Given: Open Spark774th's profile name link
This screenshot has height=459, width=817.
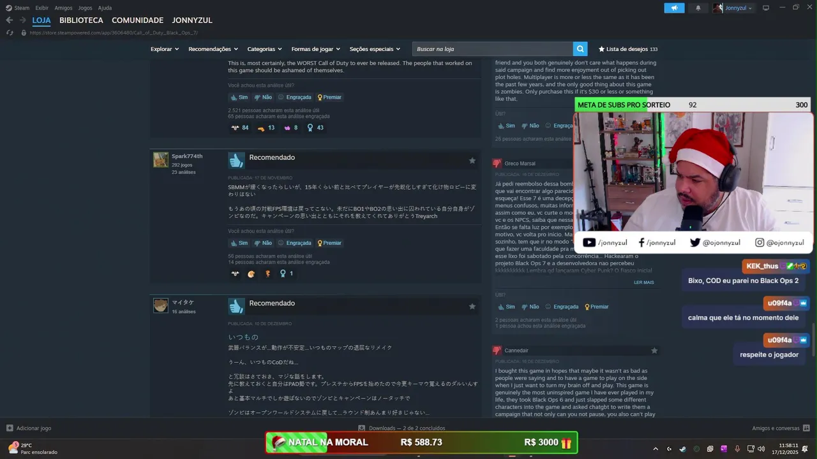Looking at the screenshot, I should click(187, 156).
